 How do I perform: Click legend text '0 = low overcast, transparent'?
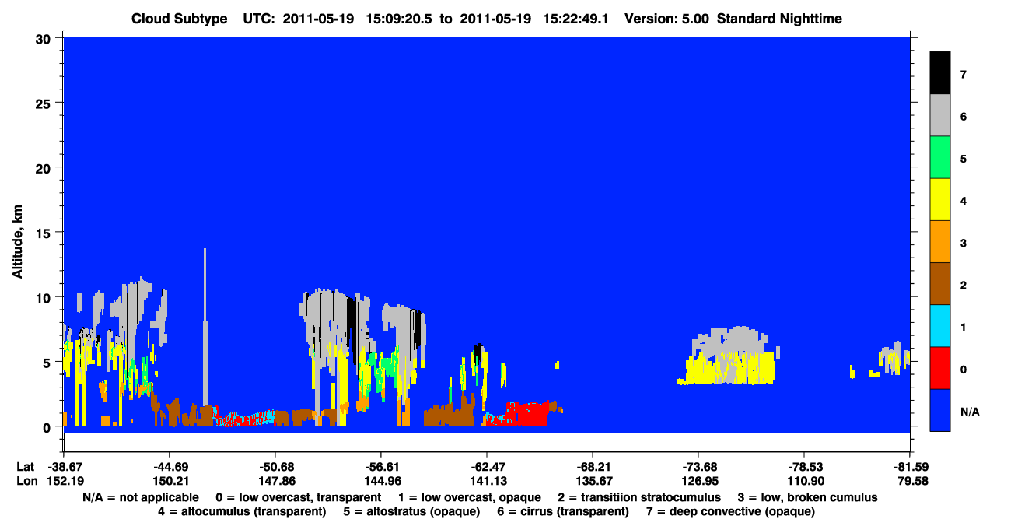pos(299,497)
